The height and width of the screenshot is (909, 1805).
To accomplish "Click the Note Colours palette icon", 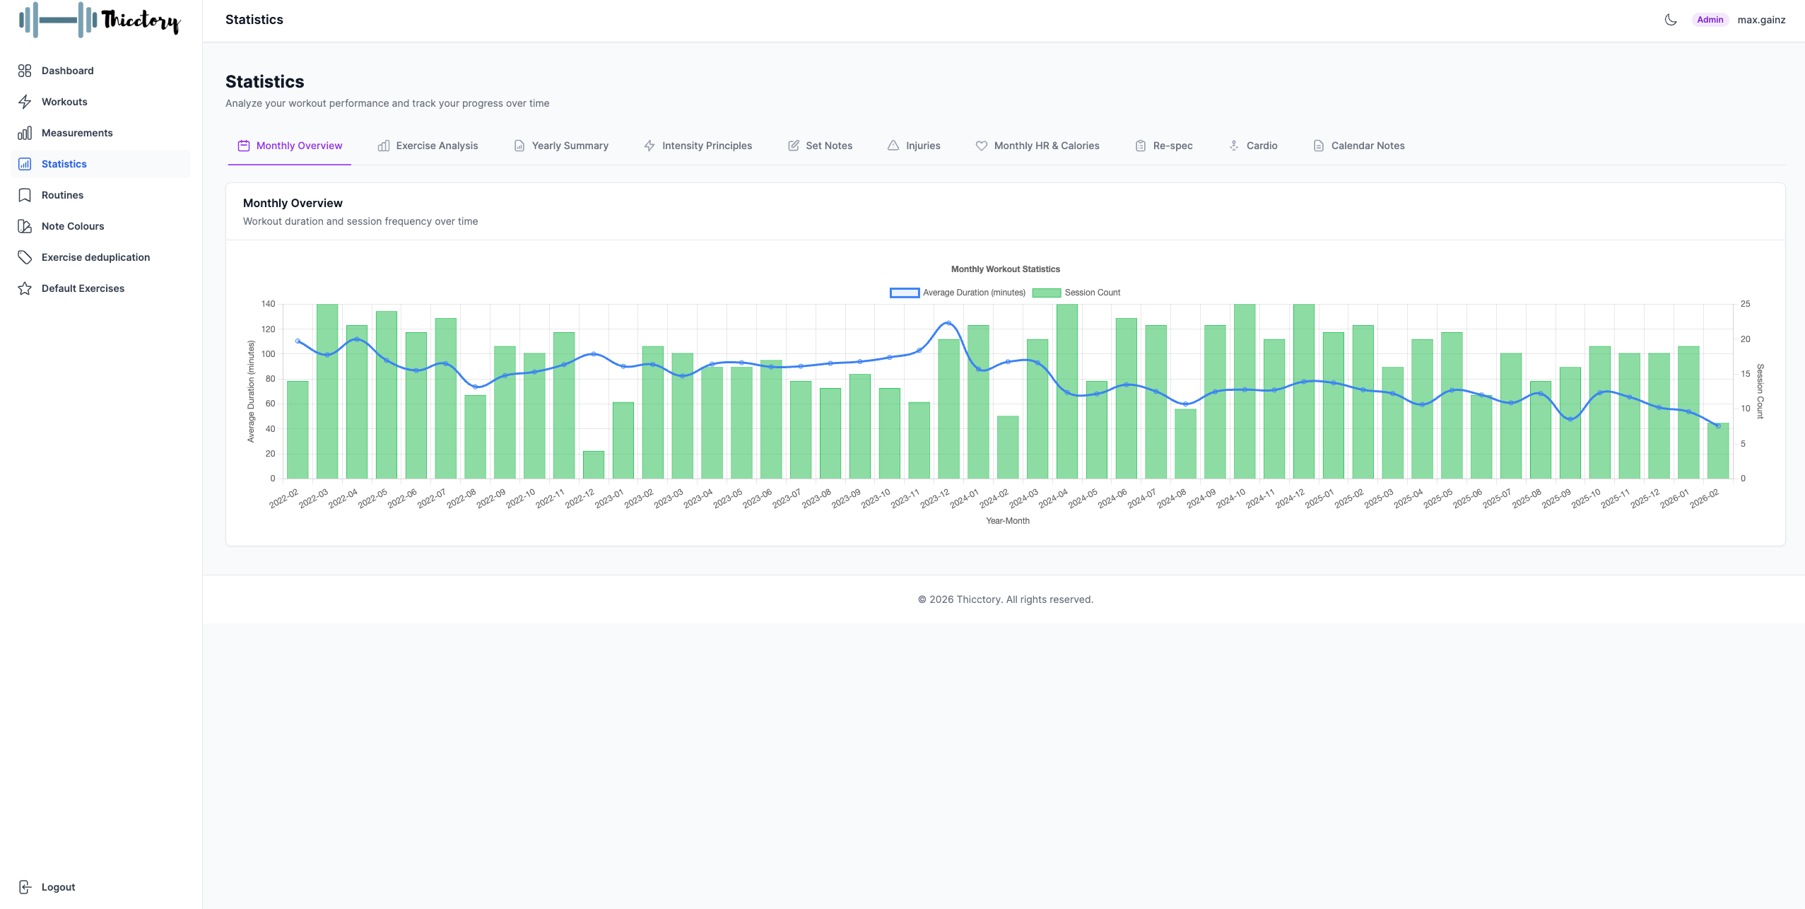I will [25, 226].
